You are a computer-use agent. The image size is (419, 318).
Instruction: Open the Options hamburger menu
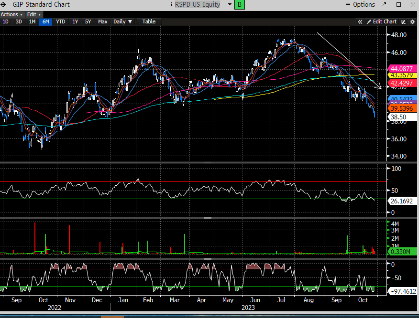tap(360, 4)
